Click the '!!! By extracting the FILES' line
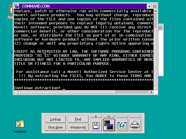Image resolution: width=186 pixels, height=139 pixels. (x=85, y=76)
